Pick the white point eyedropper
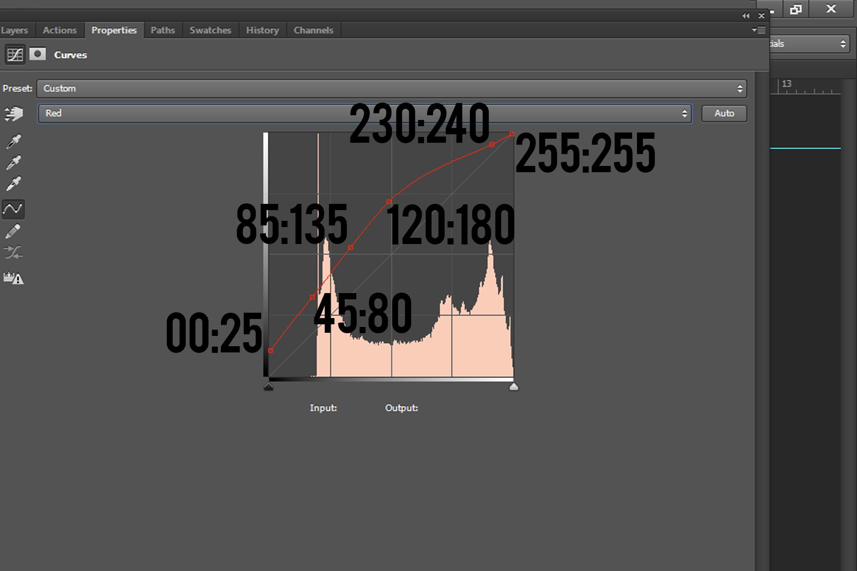 13,183
